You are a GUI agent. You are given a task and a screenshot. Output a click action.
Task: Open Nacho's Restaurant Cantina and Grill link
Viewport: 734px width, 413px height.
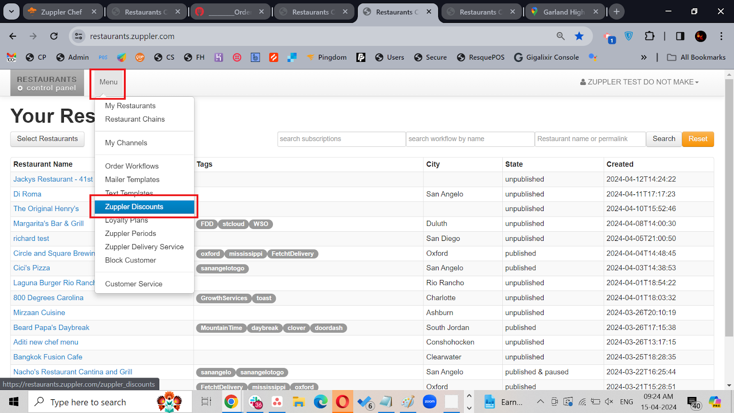pos(72,372)
